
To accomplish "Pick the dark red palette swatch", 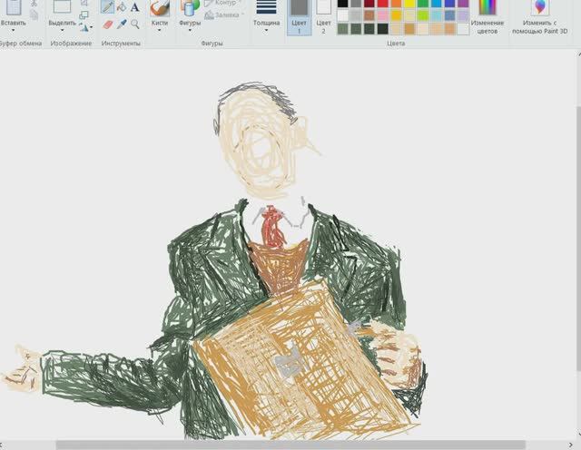I will 369,4.
